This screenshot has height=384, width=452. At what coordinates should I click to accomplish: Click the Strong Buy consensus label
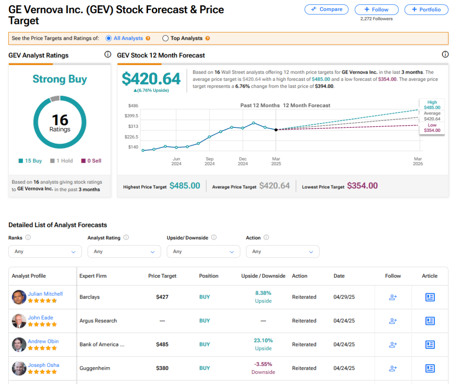[60, 79]
